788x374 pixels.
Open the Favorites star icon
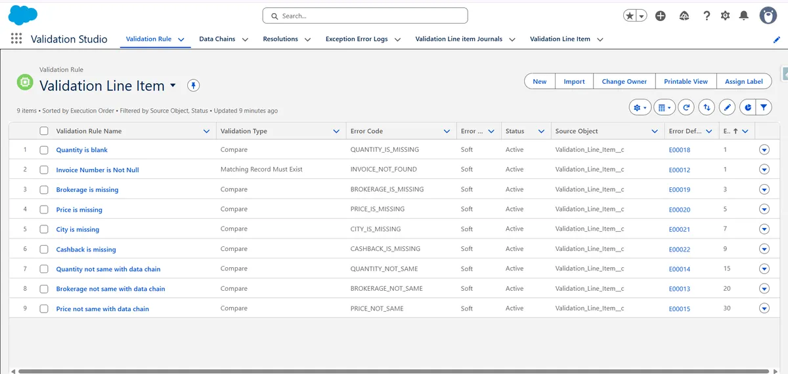point(630,16)
